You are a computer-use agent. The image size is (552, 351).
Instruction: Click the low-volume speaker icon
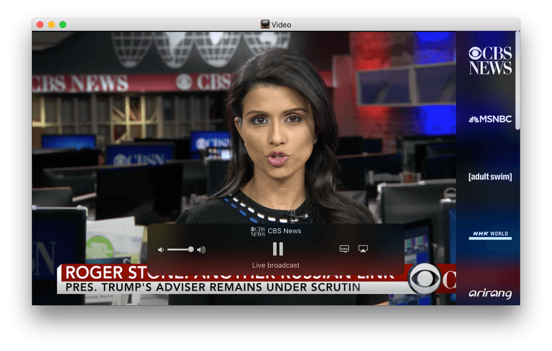[x=161, y=250]
